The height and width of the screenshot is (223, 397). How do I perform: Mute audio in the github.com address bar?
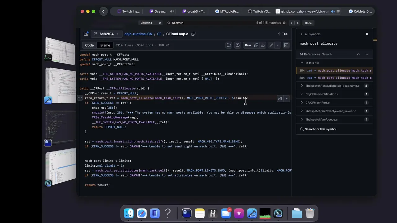332,11
